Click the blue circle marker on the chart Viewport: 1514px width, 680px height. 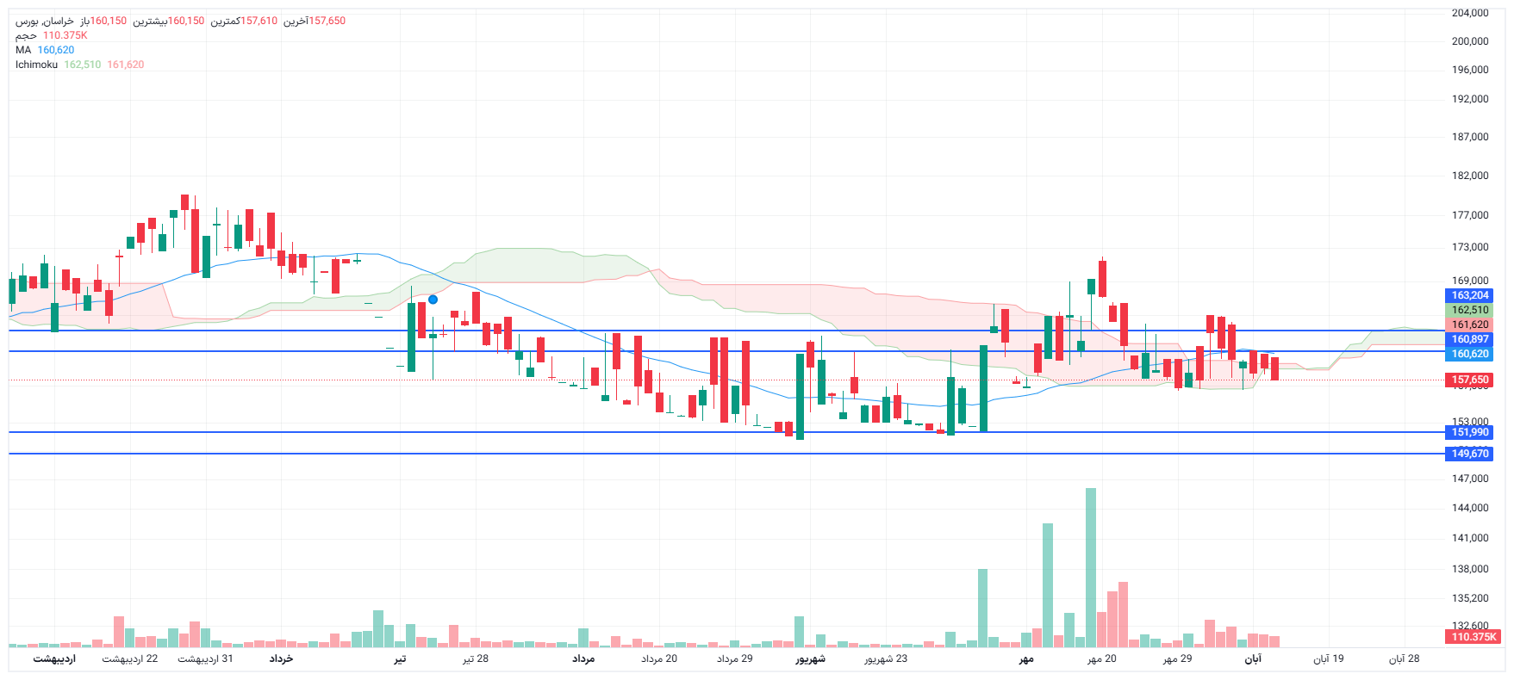pos(433,300)
